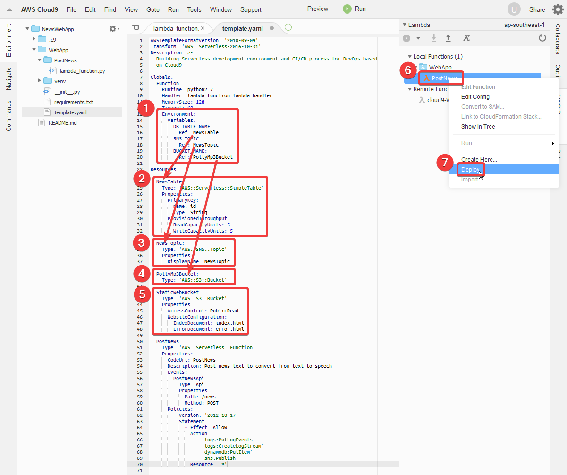Image resolution: width=567 pixels, height=475 pixels.
Task: Open the File menu
Action: tap(71, 9)
